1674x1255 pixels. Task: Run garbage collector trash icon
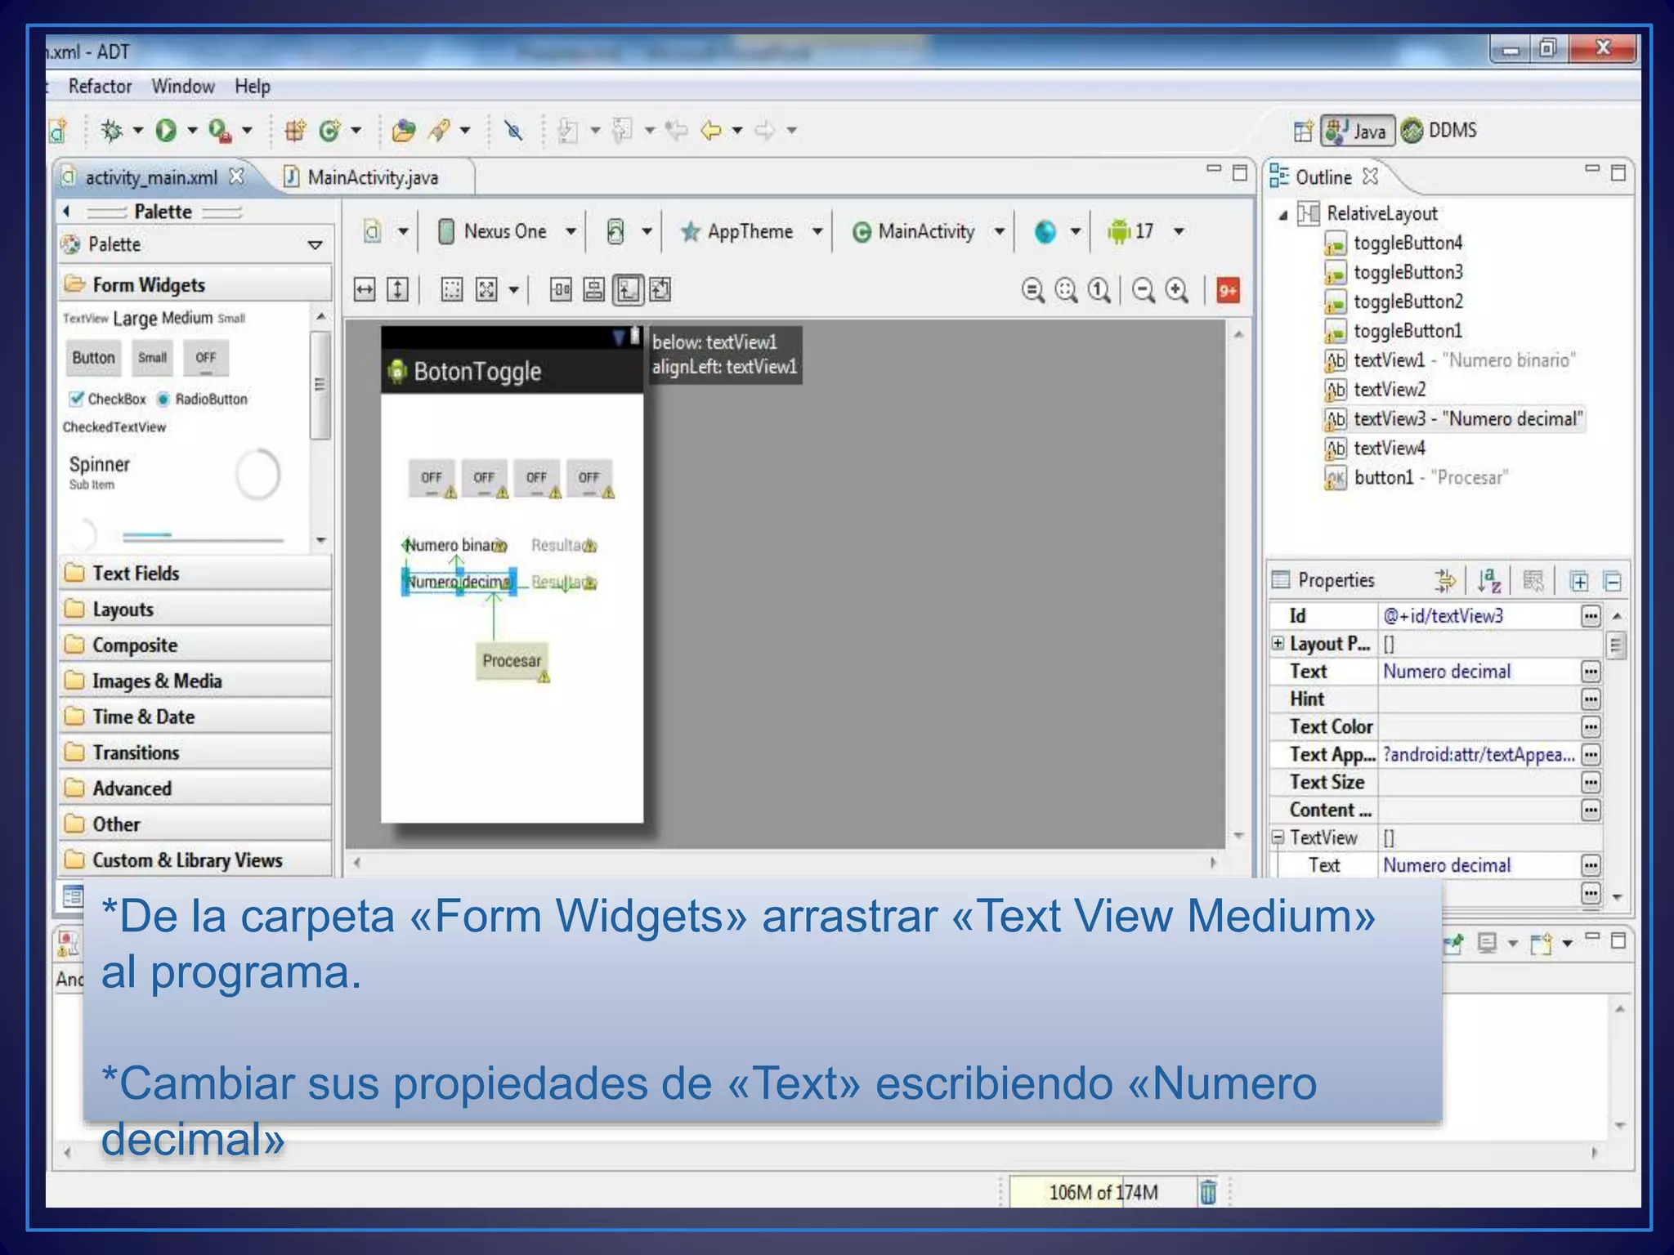(1208, 1191)
